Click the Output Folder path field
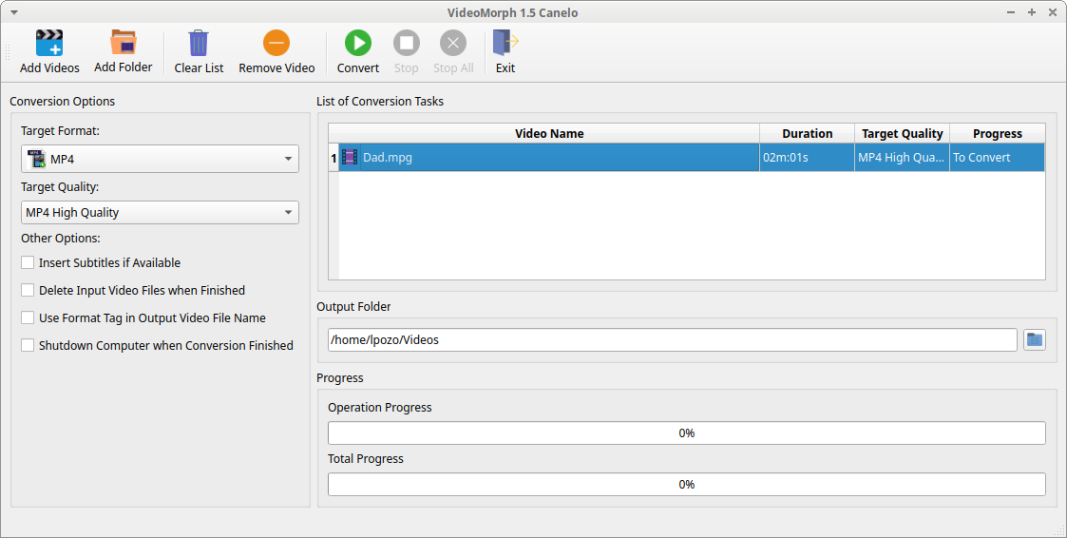1067x538 pixels. click(673, 340)
